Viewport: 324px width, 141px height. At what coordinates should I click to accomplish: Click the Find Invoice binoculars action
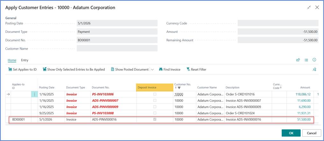tap(169, 70)
